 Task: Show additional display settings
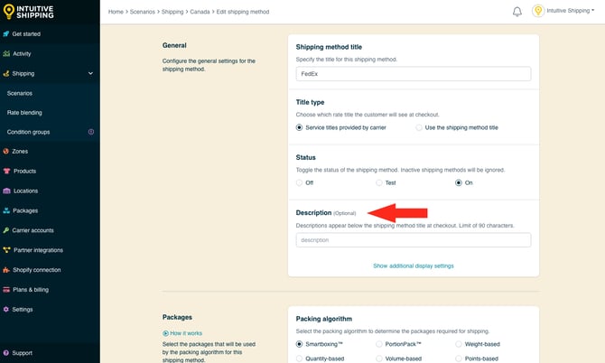[x=414, y=265]
